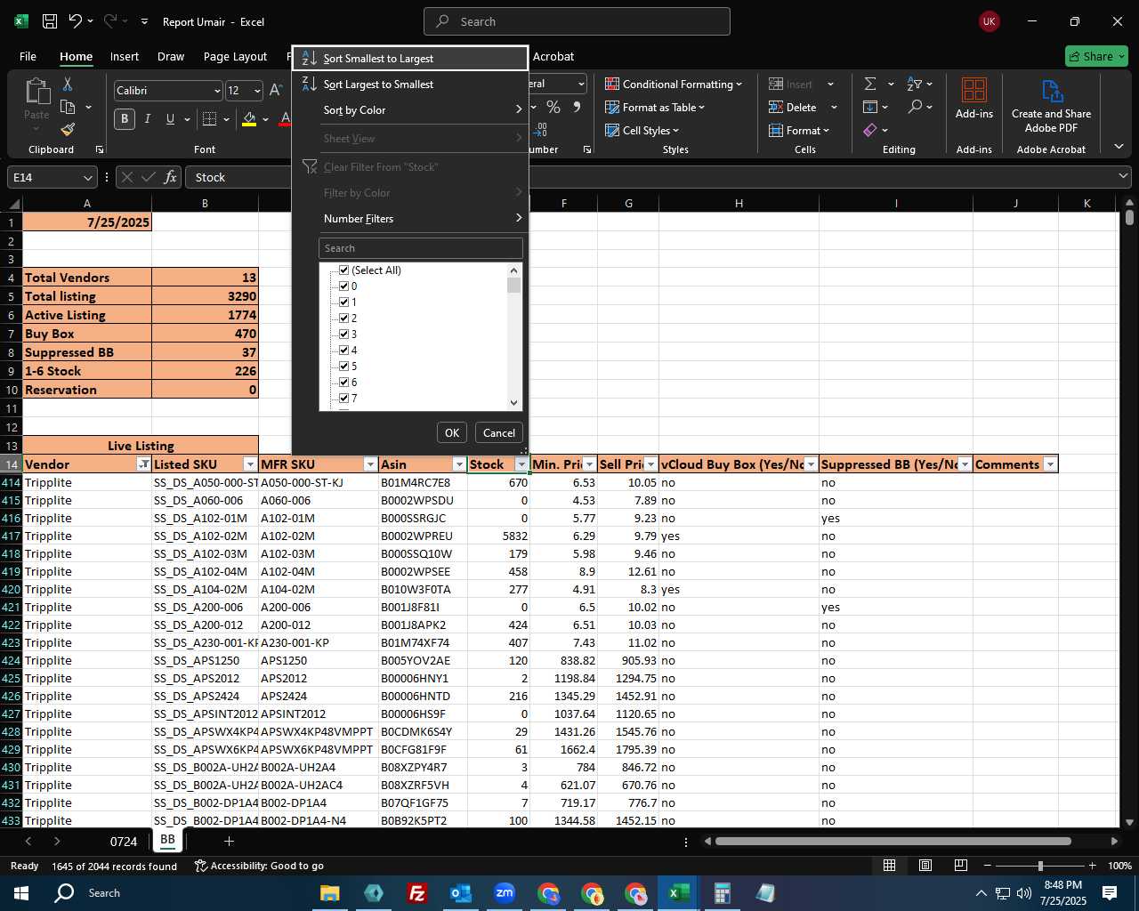Uncheck the 3 value in filter list
This screenshot has width=1139, height=911.
pos(344,335)
